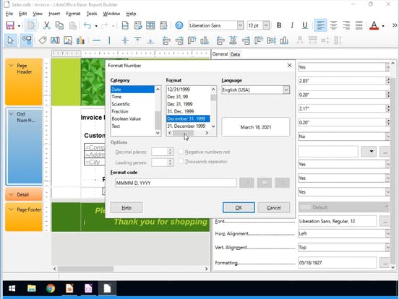Open the font size dropdown
Image resolution: width=399 pixels, height=299 pixels.
click(266, 25)
